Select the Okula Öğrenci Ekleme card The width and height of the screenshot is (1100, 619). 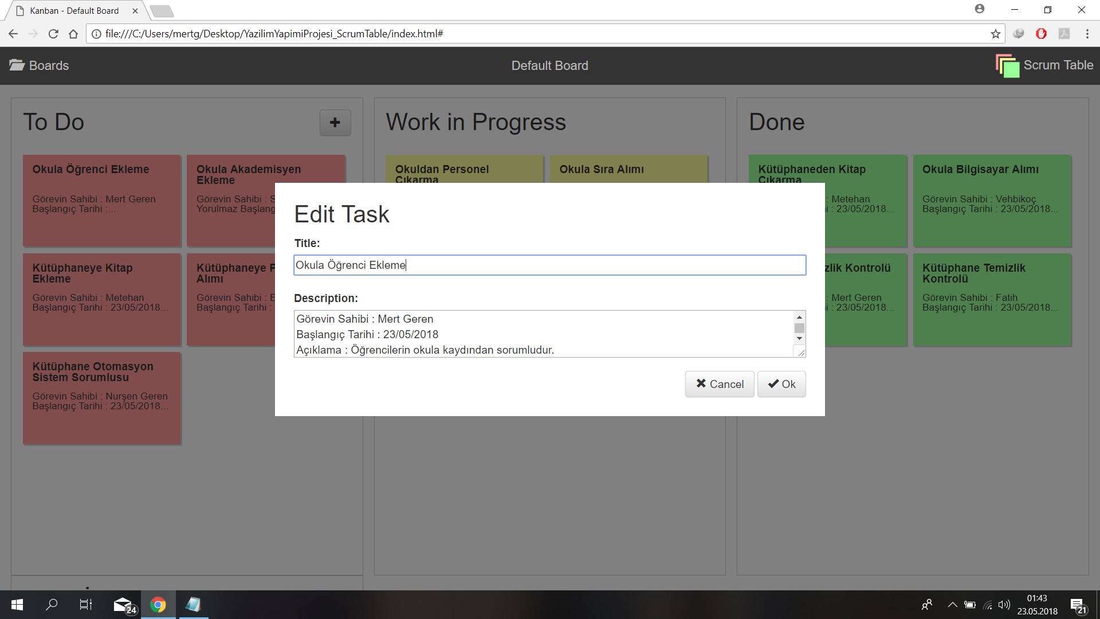pos(101,201)
